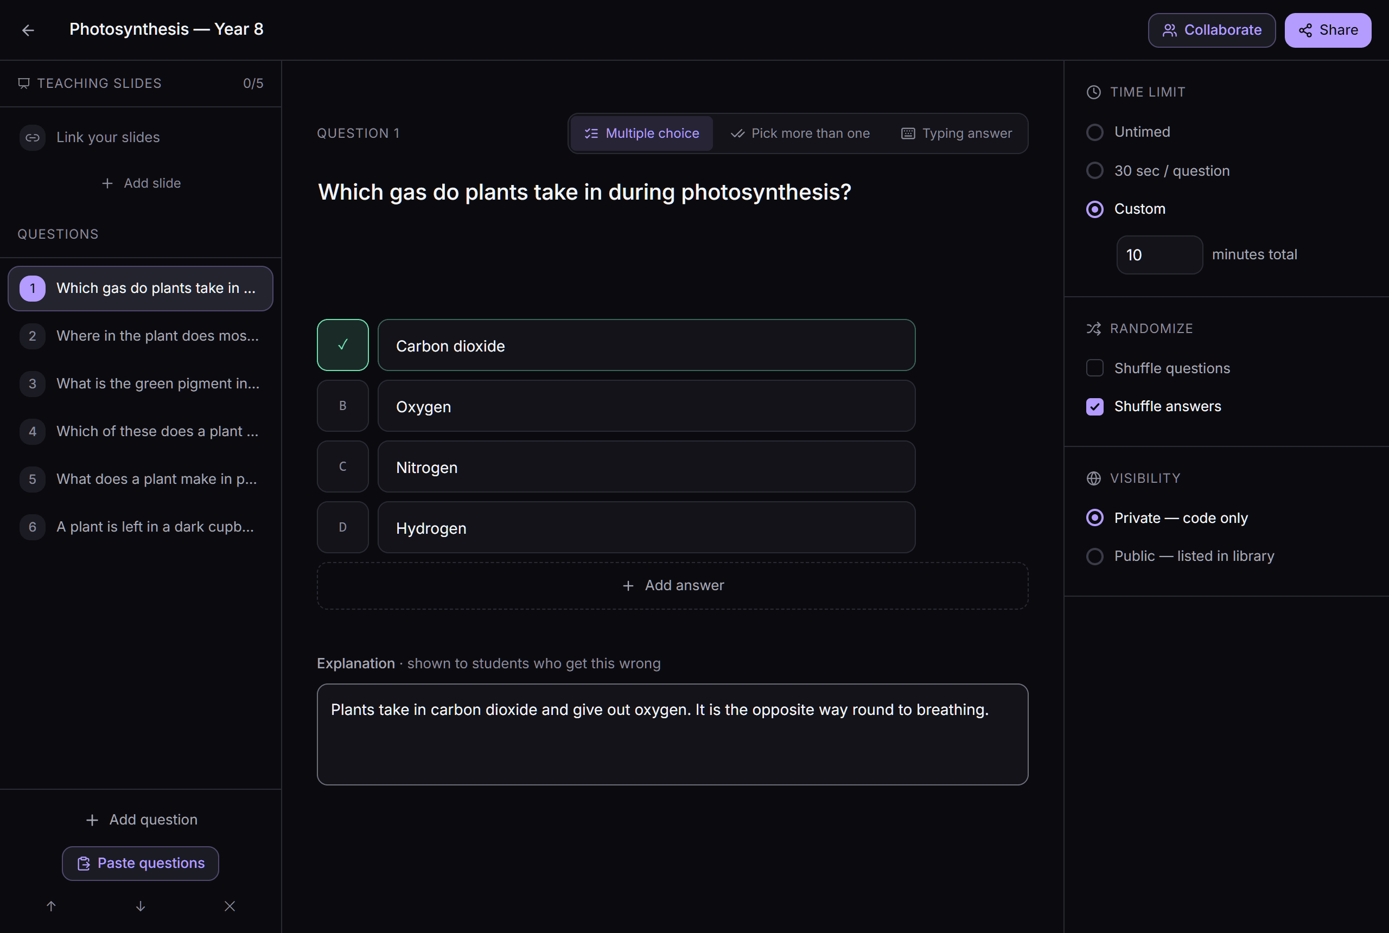
Task: Open the Collaborate button
Action: (1212, 30)
